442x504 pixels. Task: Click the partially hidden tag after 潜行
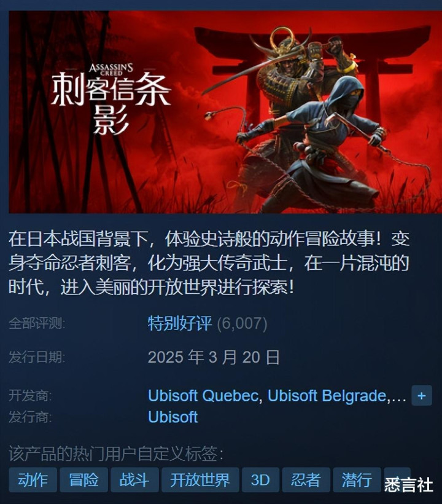[397, 480]
